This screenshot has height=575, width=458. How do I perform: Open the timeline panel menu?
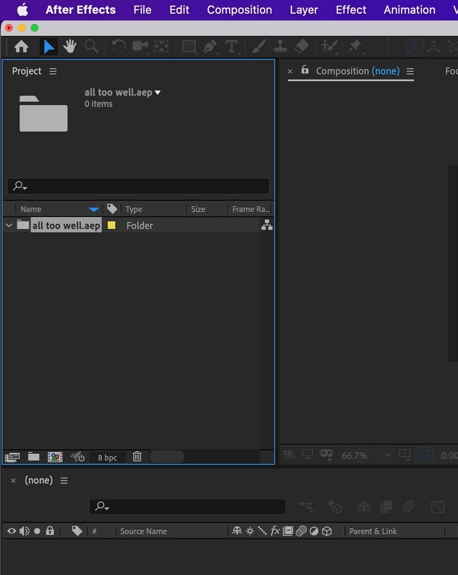click(x=64, y=481)
